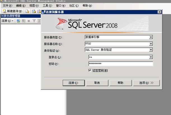Click the Stop square icon in Object Explorer
Screen dimensions: 171x115
click(x=29, y=21)
